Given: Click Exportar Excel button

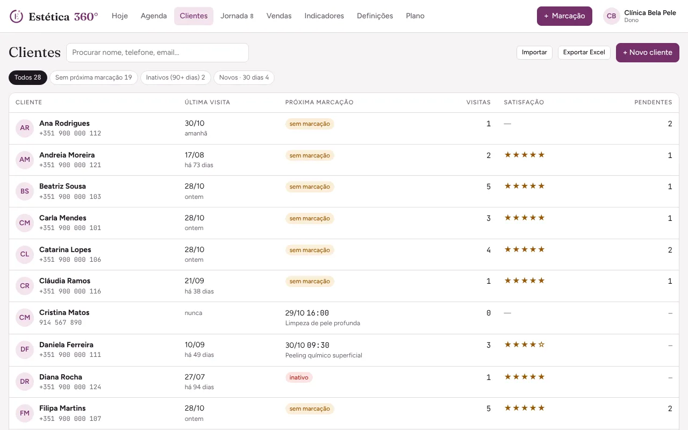Looking at the screenshot, I should click(584, 53).
